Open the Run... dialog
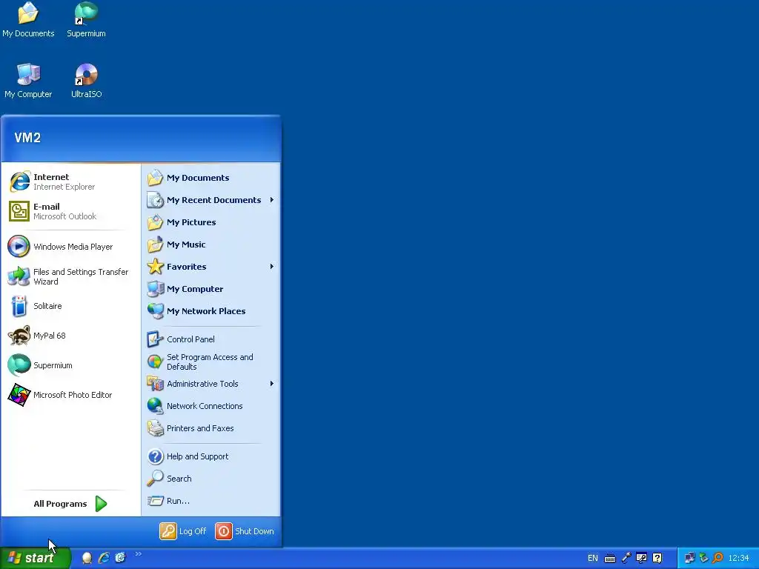 (211, 501)
